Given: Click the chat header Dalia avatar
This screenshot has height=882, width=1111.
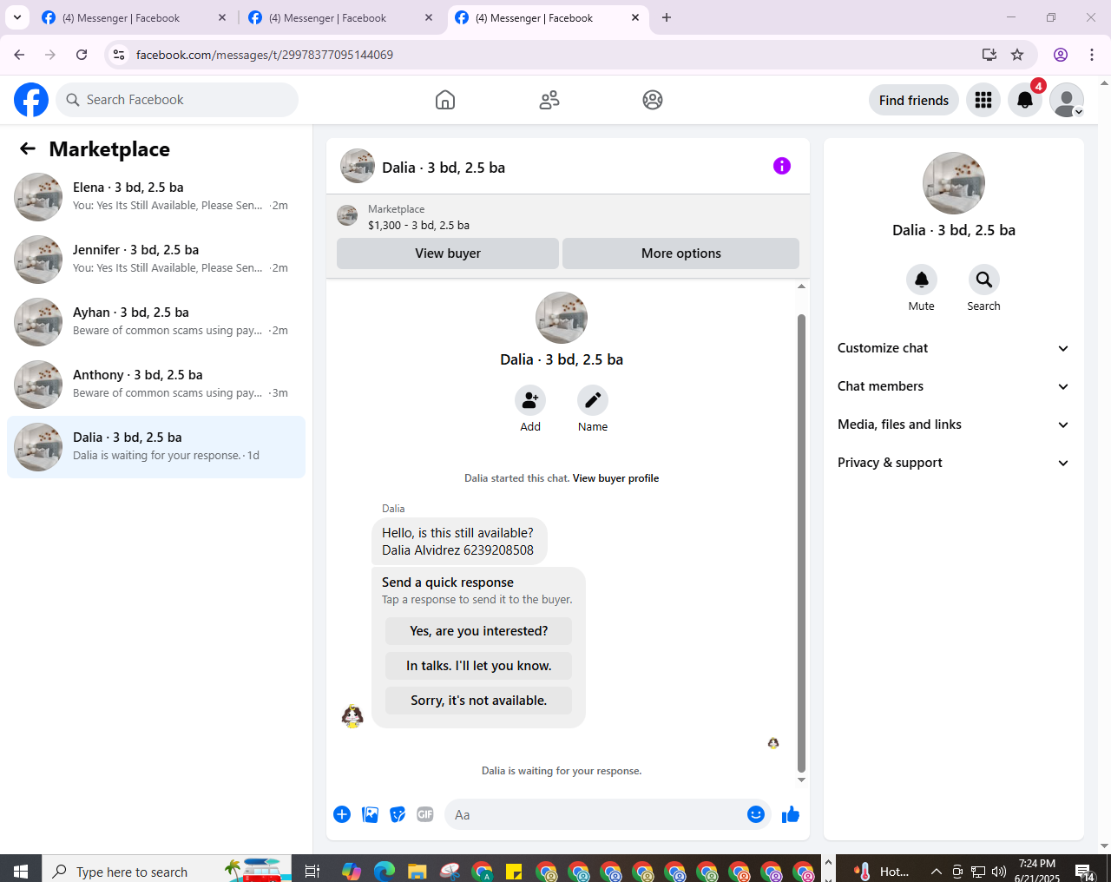Looking at the screenshot, I should pos(358,166).
